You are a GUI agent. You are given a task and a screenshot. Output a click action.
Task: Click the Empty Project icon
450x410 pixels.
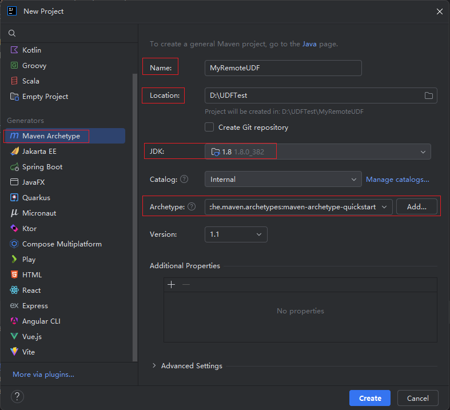14,97
